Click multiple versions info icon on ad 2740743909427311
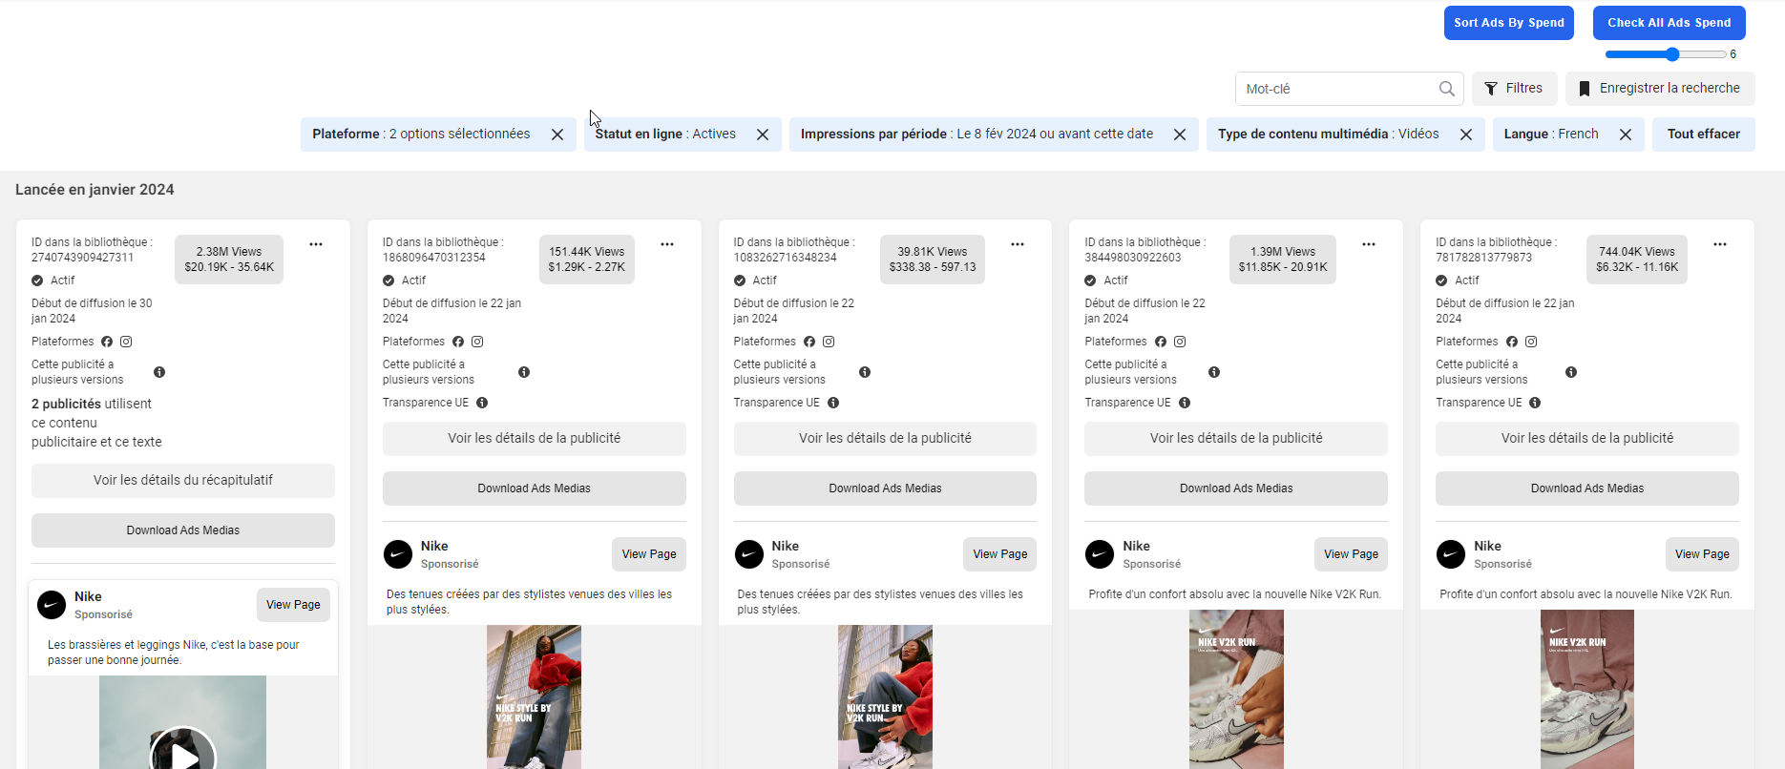This screenshot has height=769, width=1785. [159, 372]
